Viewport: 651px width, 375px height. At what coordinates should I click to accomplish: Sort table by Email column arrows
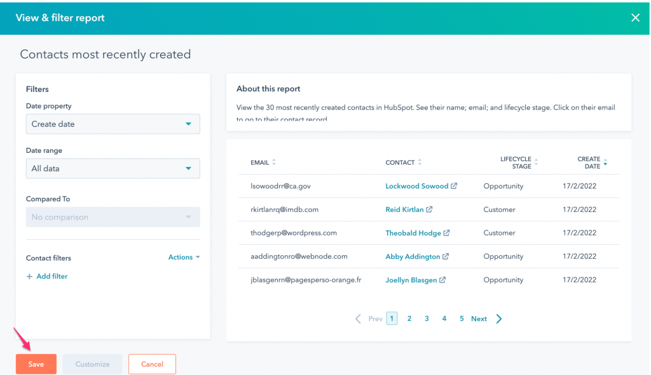(274, 162)
